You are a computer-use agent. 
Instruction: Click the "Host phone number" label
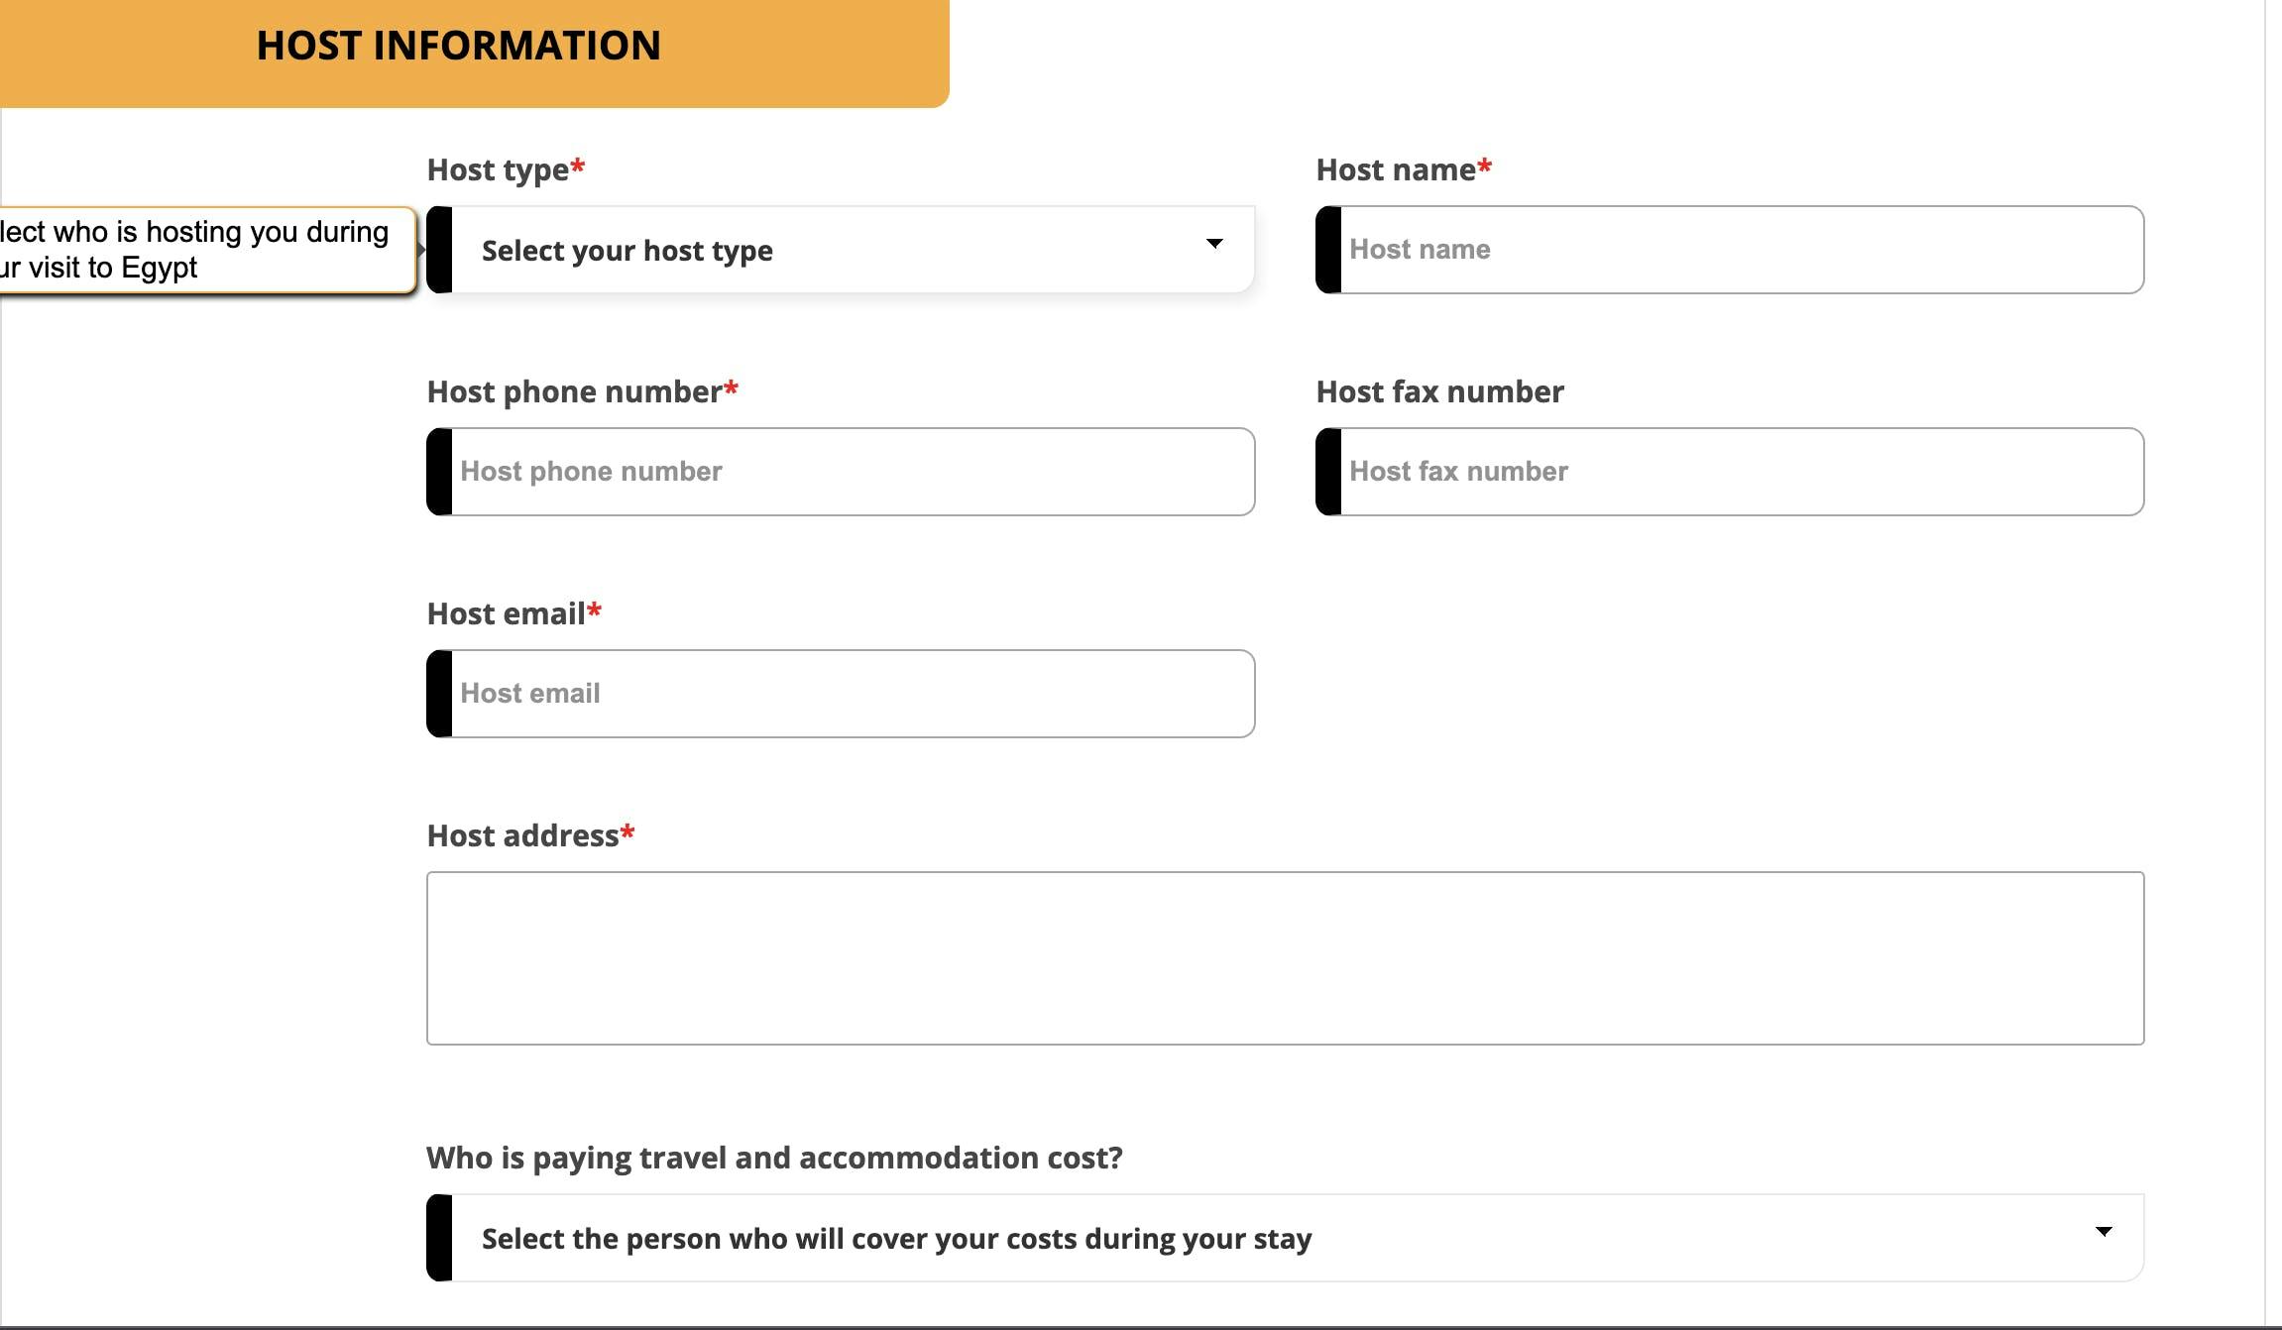click(574, 392)
